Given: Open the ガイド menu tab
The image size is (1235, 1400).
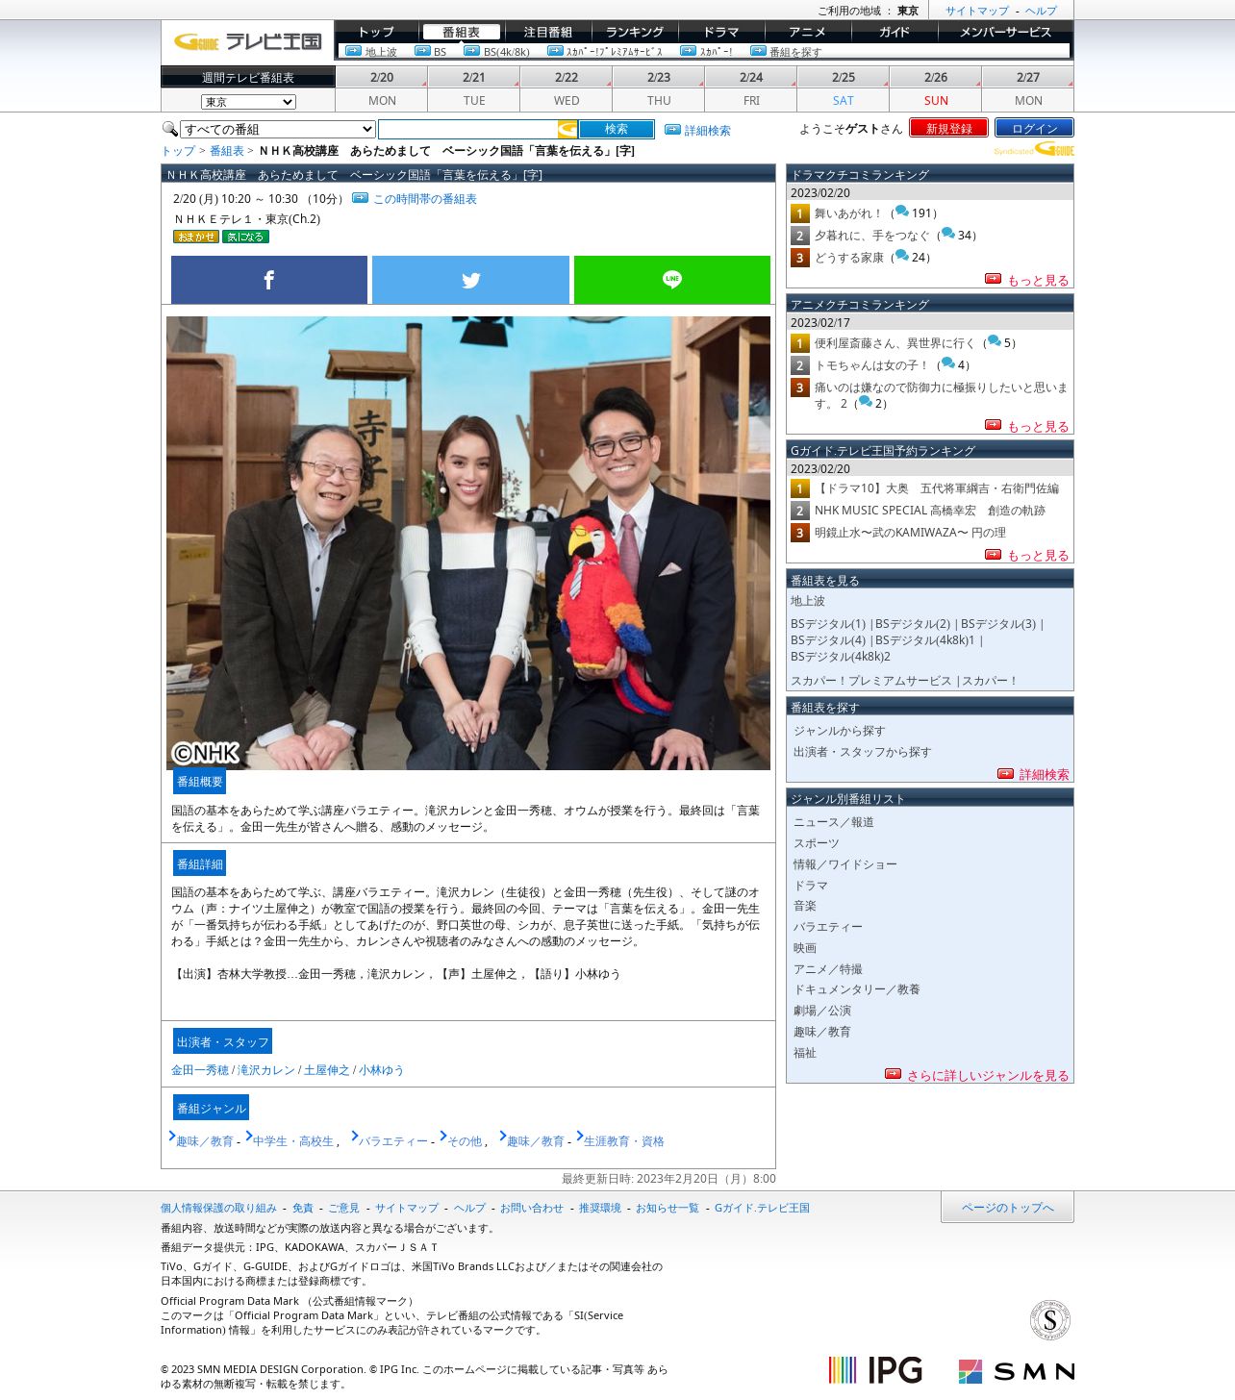Looking at the screenshot, I should [895, 32].
